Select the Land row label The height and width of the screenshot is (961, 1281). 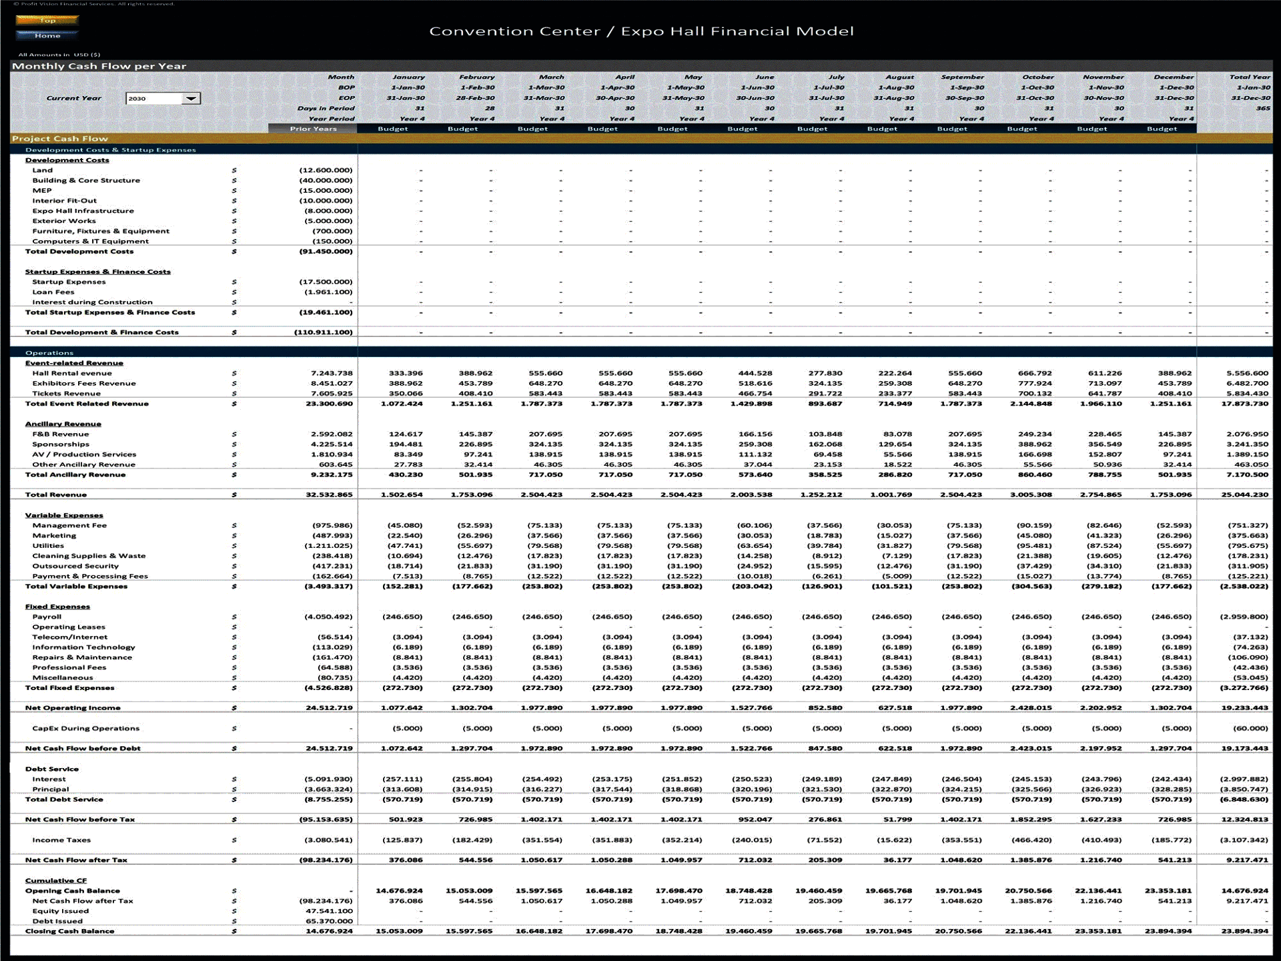[43, 170]
